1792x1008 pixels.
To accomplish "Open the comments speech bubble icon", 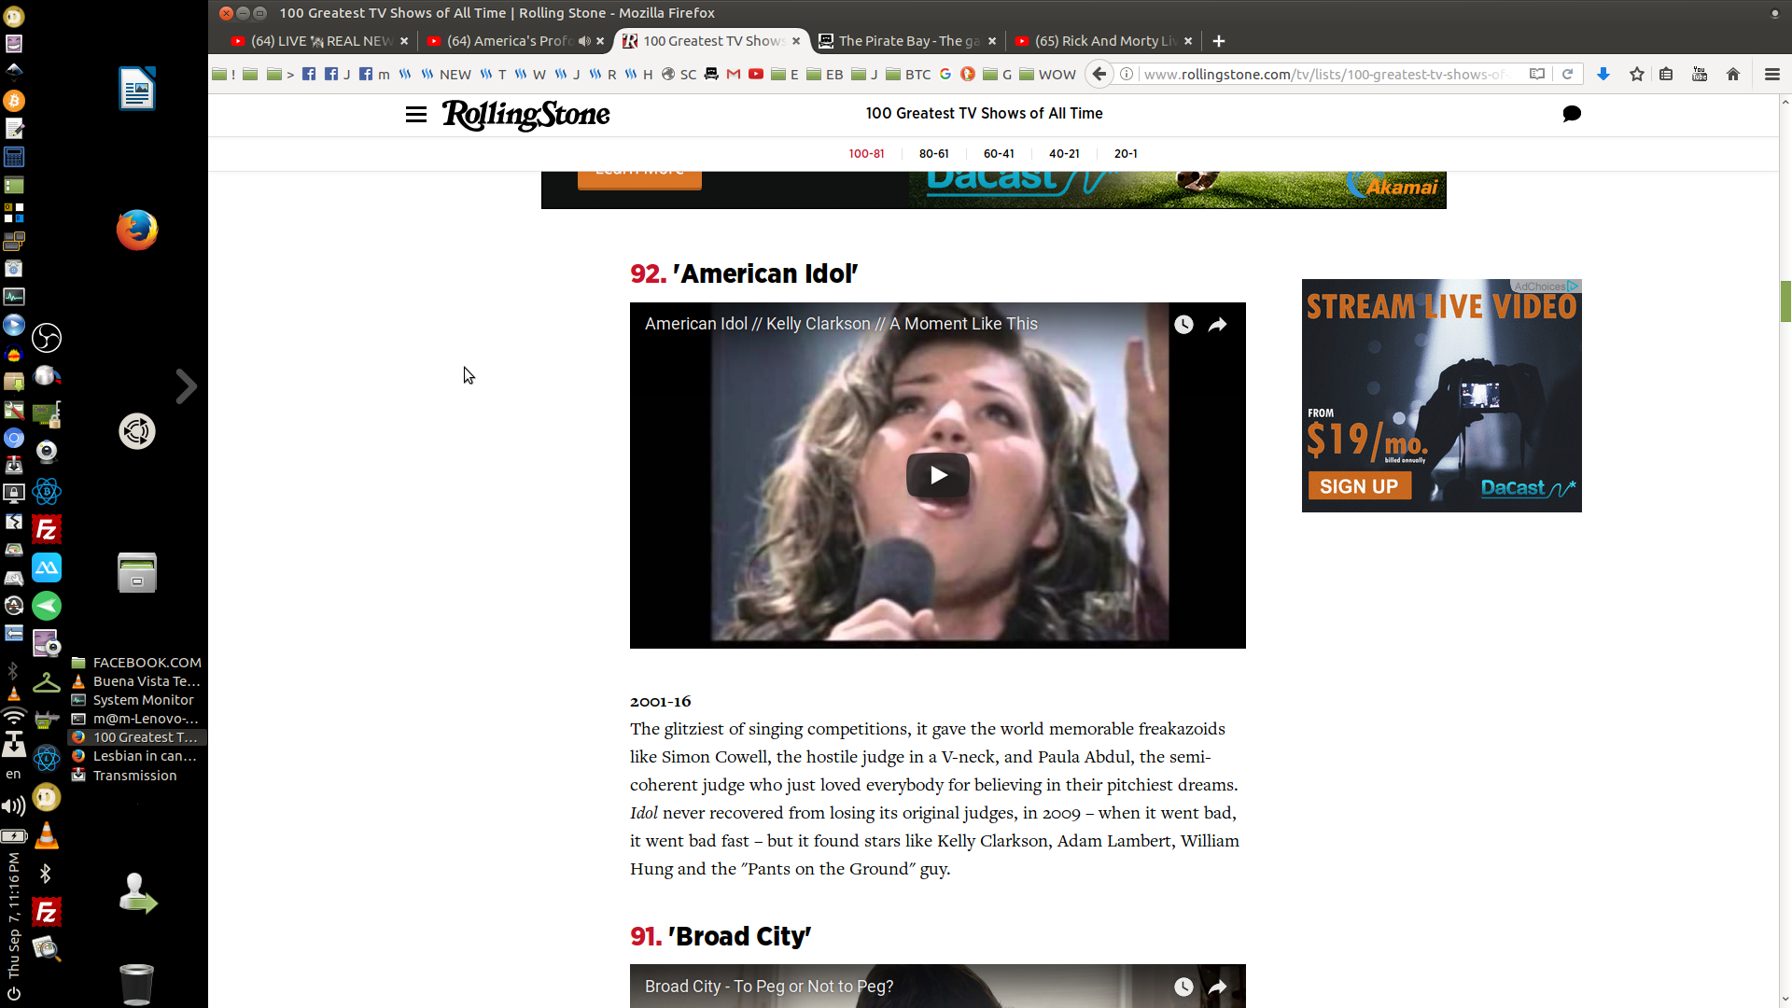I will point(1572,114).
